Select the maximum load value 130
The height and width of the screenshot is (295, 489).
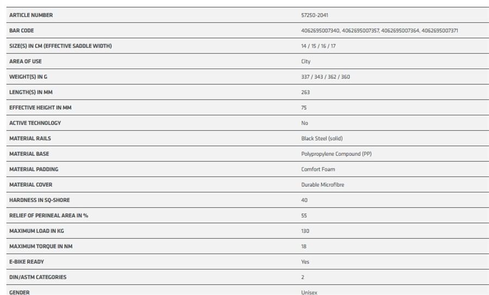(x=305, y=231)
